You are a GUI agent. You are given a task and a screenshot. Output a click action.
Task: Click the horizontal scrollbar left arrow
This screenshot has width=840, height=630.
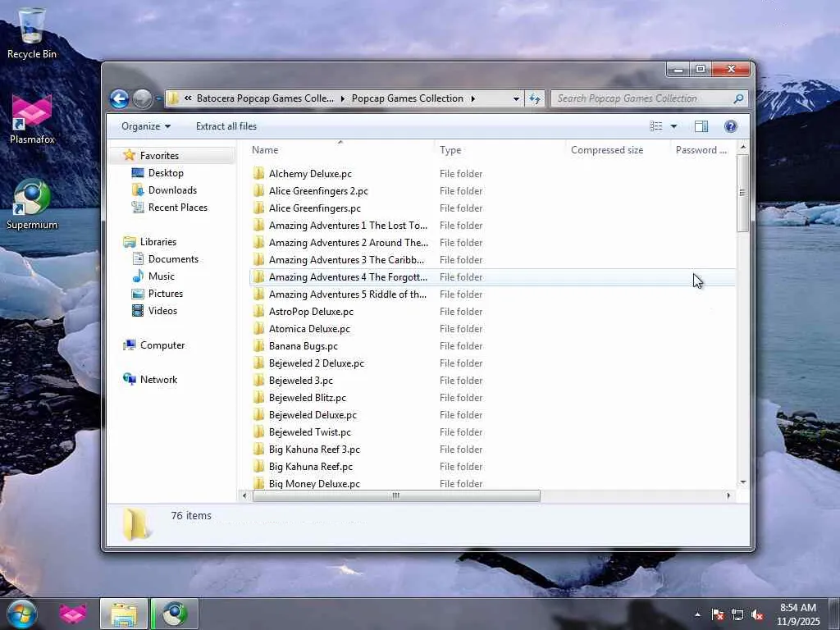[244, 495]
